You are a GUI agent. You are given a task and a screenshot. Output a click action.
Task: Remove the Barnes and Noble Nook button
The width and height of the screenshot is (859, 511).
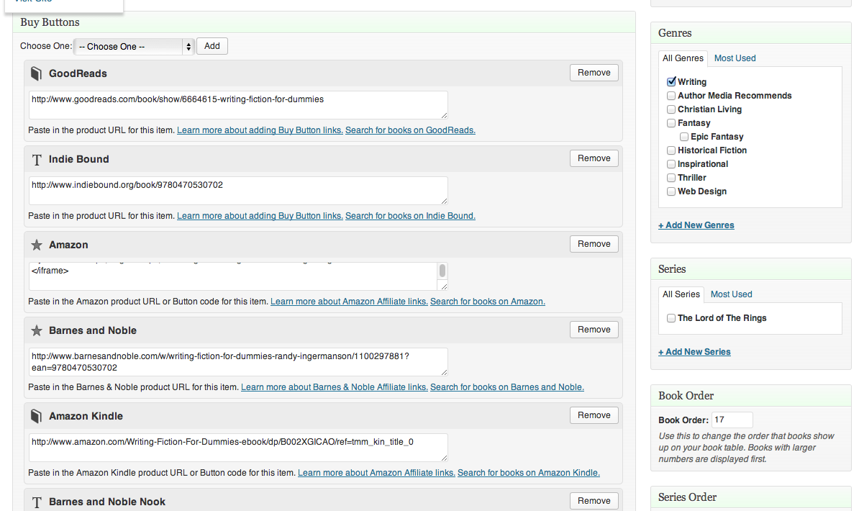594,501
